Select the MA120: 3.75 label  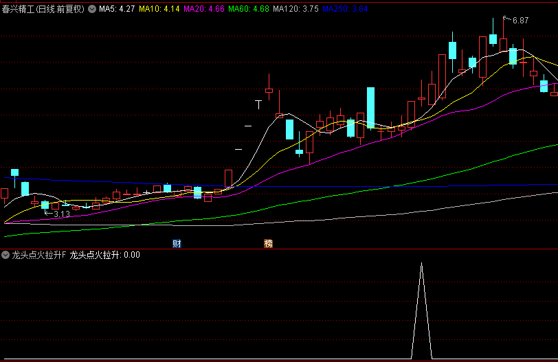295,9
